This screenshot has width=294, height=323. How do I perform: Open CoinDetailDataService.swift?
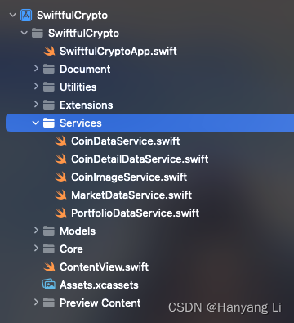pos(140,159)
